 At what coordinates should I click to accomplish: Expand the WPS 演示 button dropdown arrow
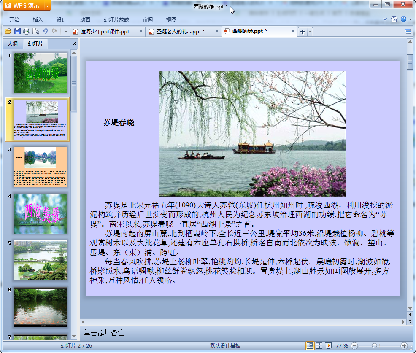(48, 5)
